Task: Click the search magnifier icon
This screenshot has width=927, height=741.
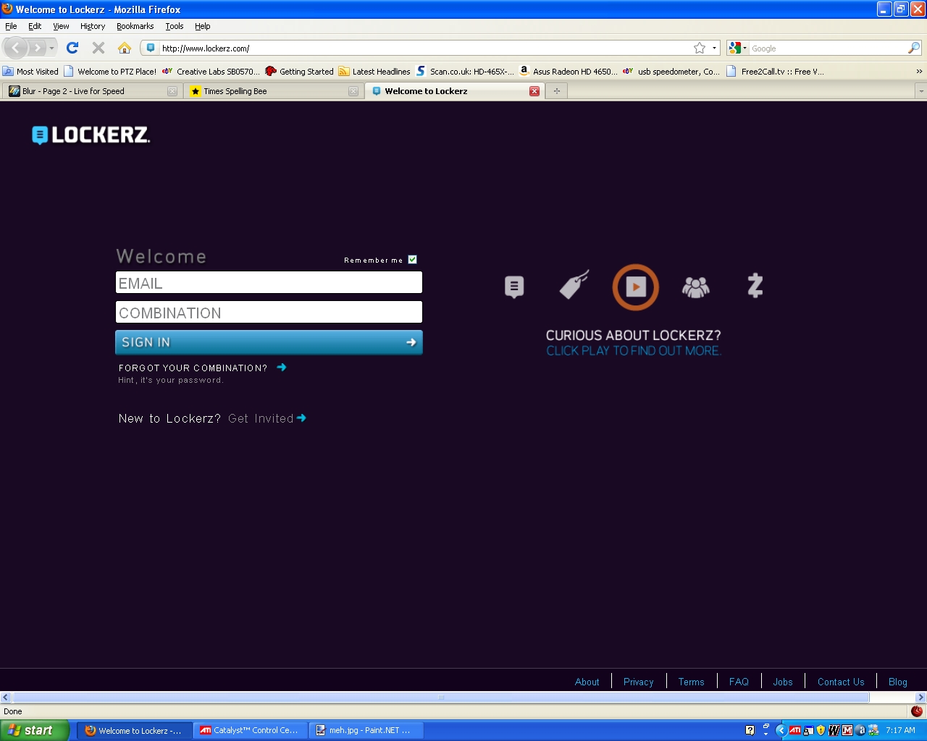Action: pyautogui.click(x=914, y=48)
